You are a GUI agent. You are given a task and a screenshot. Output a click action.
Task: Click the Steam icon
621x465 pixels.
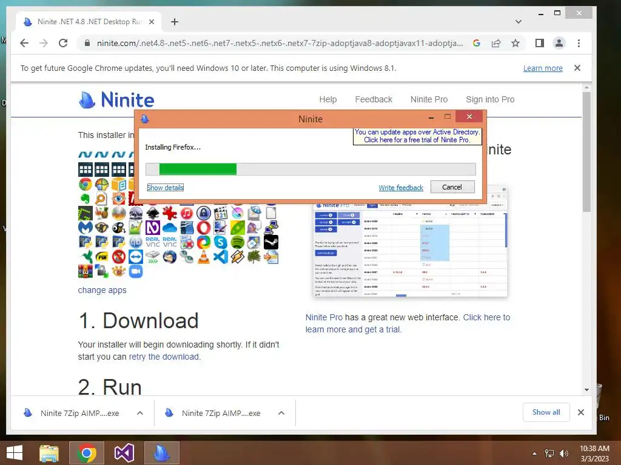[271, 242]
